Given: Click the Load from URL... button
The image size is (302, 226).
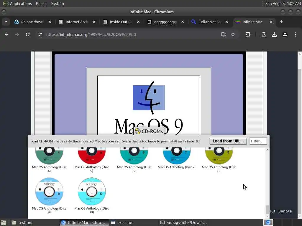Looking at the screenshot, I should pos(228,141).
